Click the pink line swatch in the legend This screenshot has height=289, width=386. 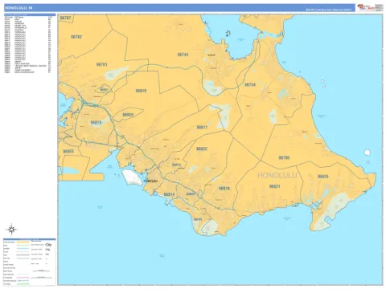(x=23, y=278)
